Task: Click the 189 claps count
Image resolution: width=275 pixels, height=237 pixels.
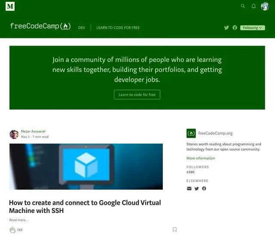Action: (x=20, y=230)
